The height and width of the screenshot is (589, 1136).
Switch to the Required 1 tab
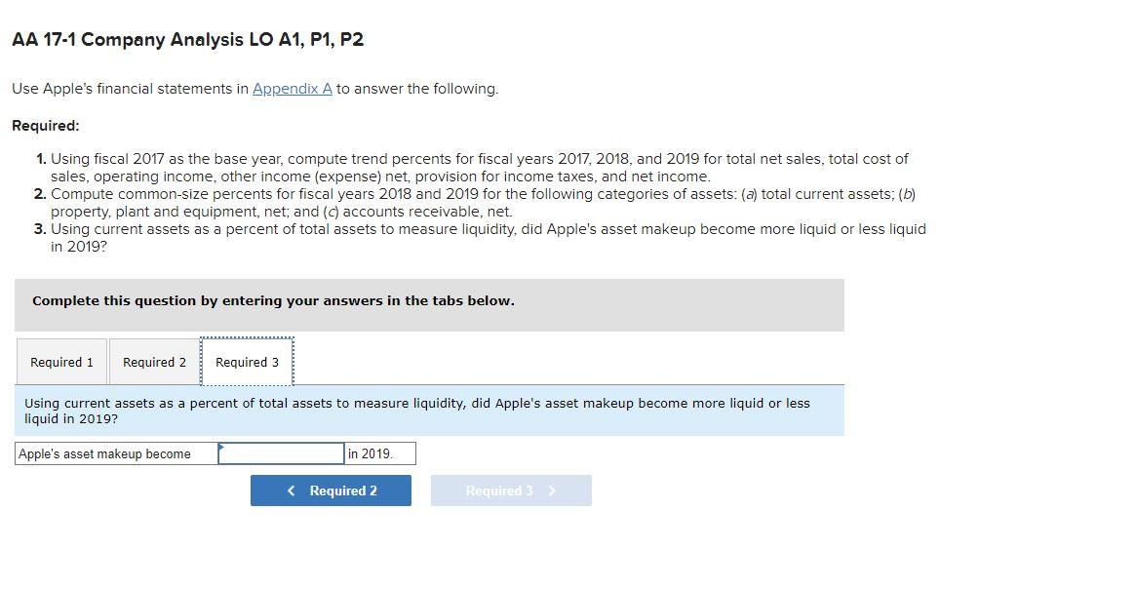point(61,362)
